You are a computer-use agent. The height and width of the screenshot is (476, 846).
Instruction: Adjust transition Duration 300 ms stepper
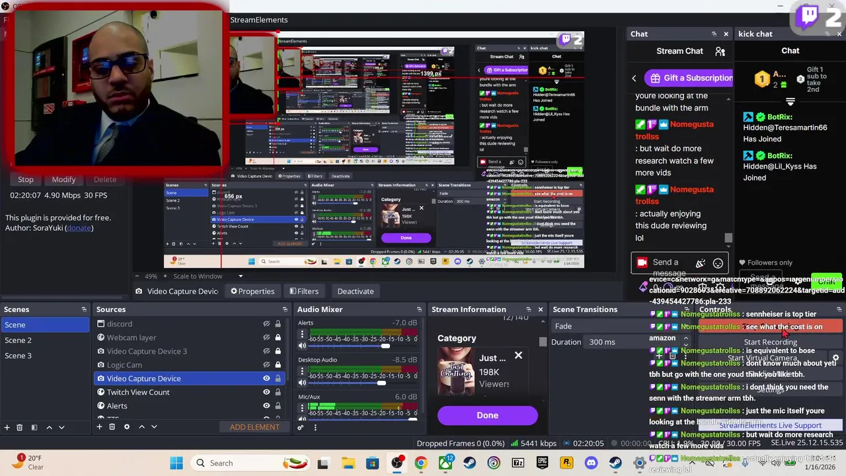685,342
